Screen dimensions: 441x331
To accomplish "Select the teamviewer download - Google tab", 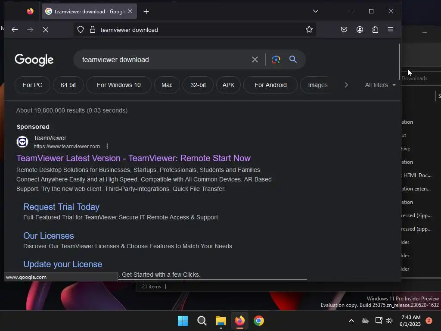I will pyautogui.click(x=89, y=11).
